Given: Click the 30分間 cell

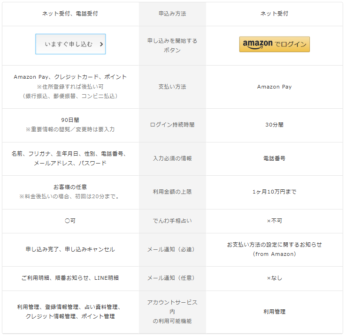Looking at the screenshot, I should tap(275, 125).
